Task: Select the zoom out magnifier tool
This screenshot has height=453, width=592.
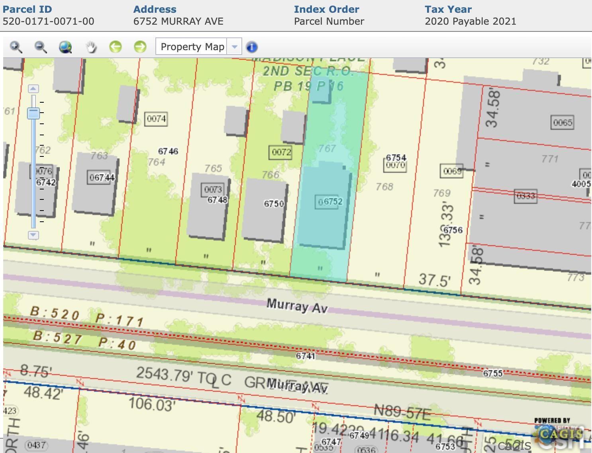Action: tap(41, 47)
